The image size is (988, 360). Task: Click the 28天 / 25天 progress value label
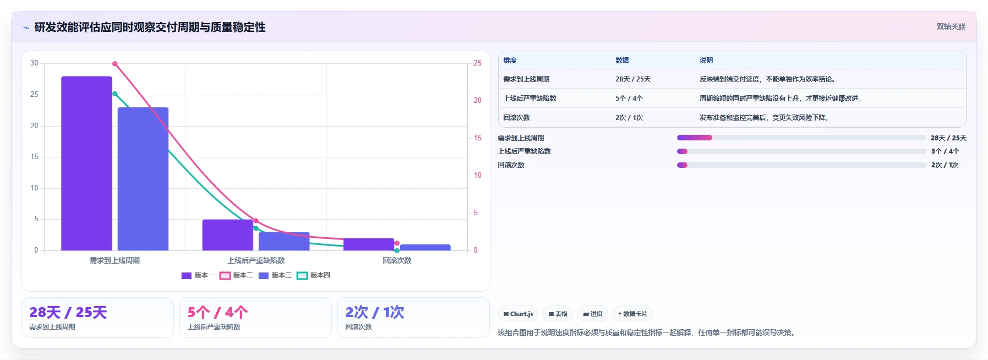(948, 138)
